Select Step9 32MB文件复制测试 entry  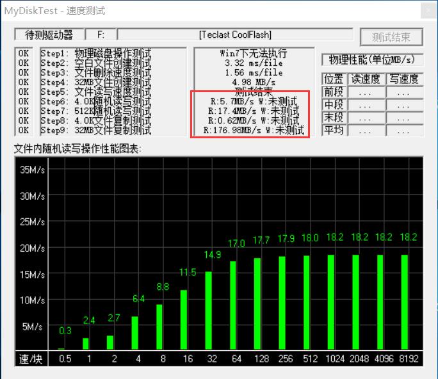pos(96,131)
